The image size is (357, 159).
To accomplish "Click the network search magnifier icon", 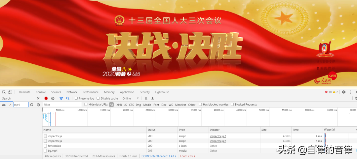I will (68, 98).
